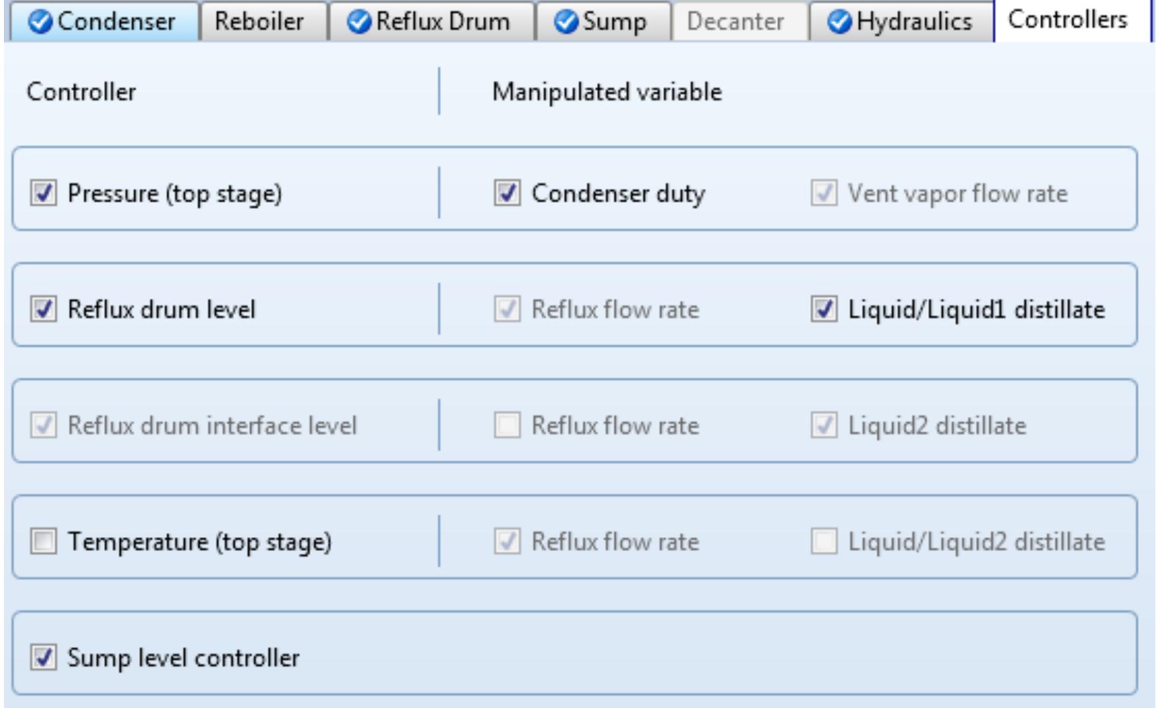Click the blue checkmark icon on Condenser tab
Viewport: 1160px width, 708px height.
coord(41,21)
